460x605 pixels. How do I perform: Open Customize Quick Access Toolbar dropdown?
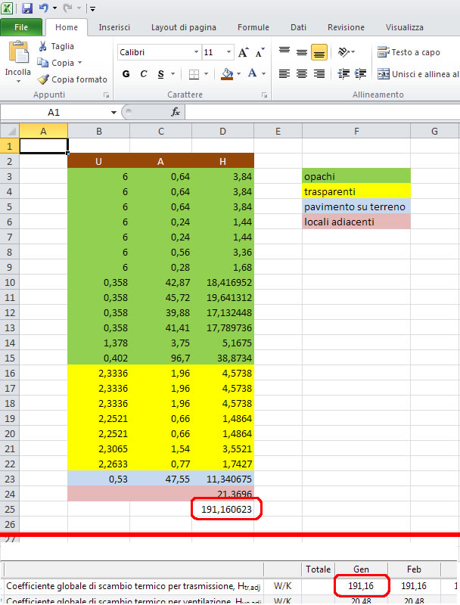click(92, 8)
